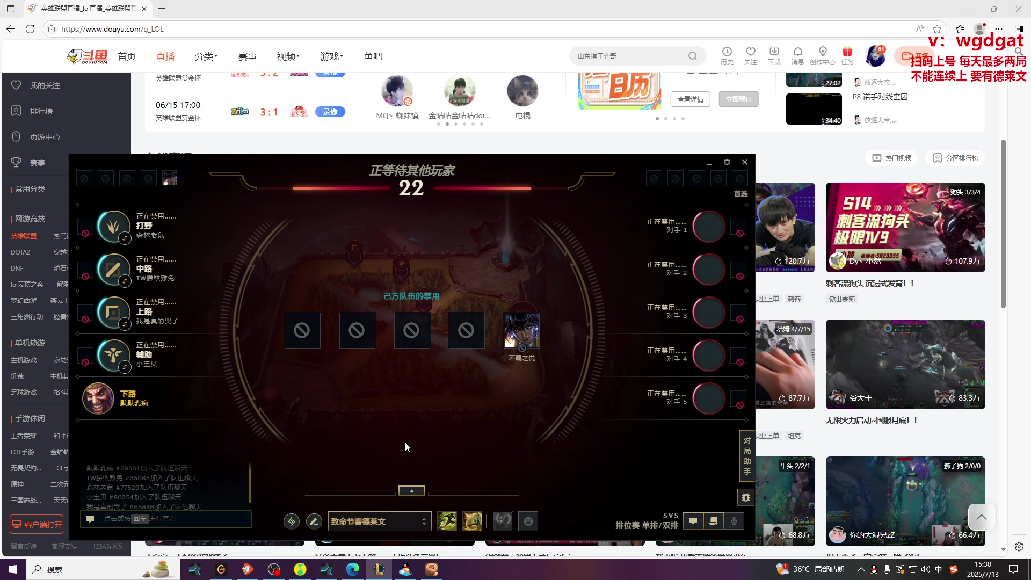Open 鱼吧 in Douyu nav
The height and width of the screenshot is (580, 1031).
pyautogui.click(x=373, y=56)
